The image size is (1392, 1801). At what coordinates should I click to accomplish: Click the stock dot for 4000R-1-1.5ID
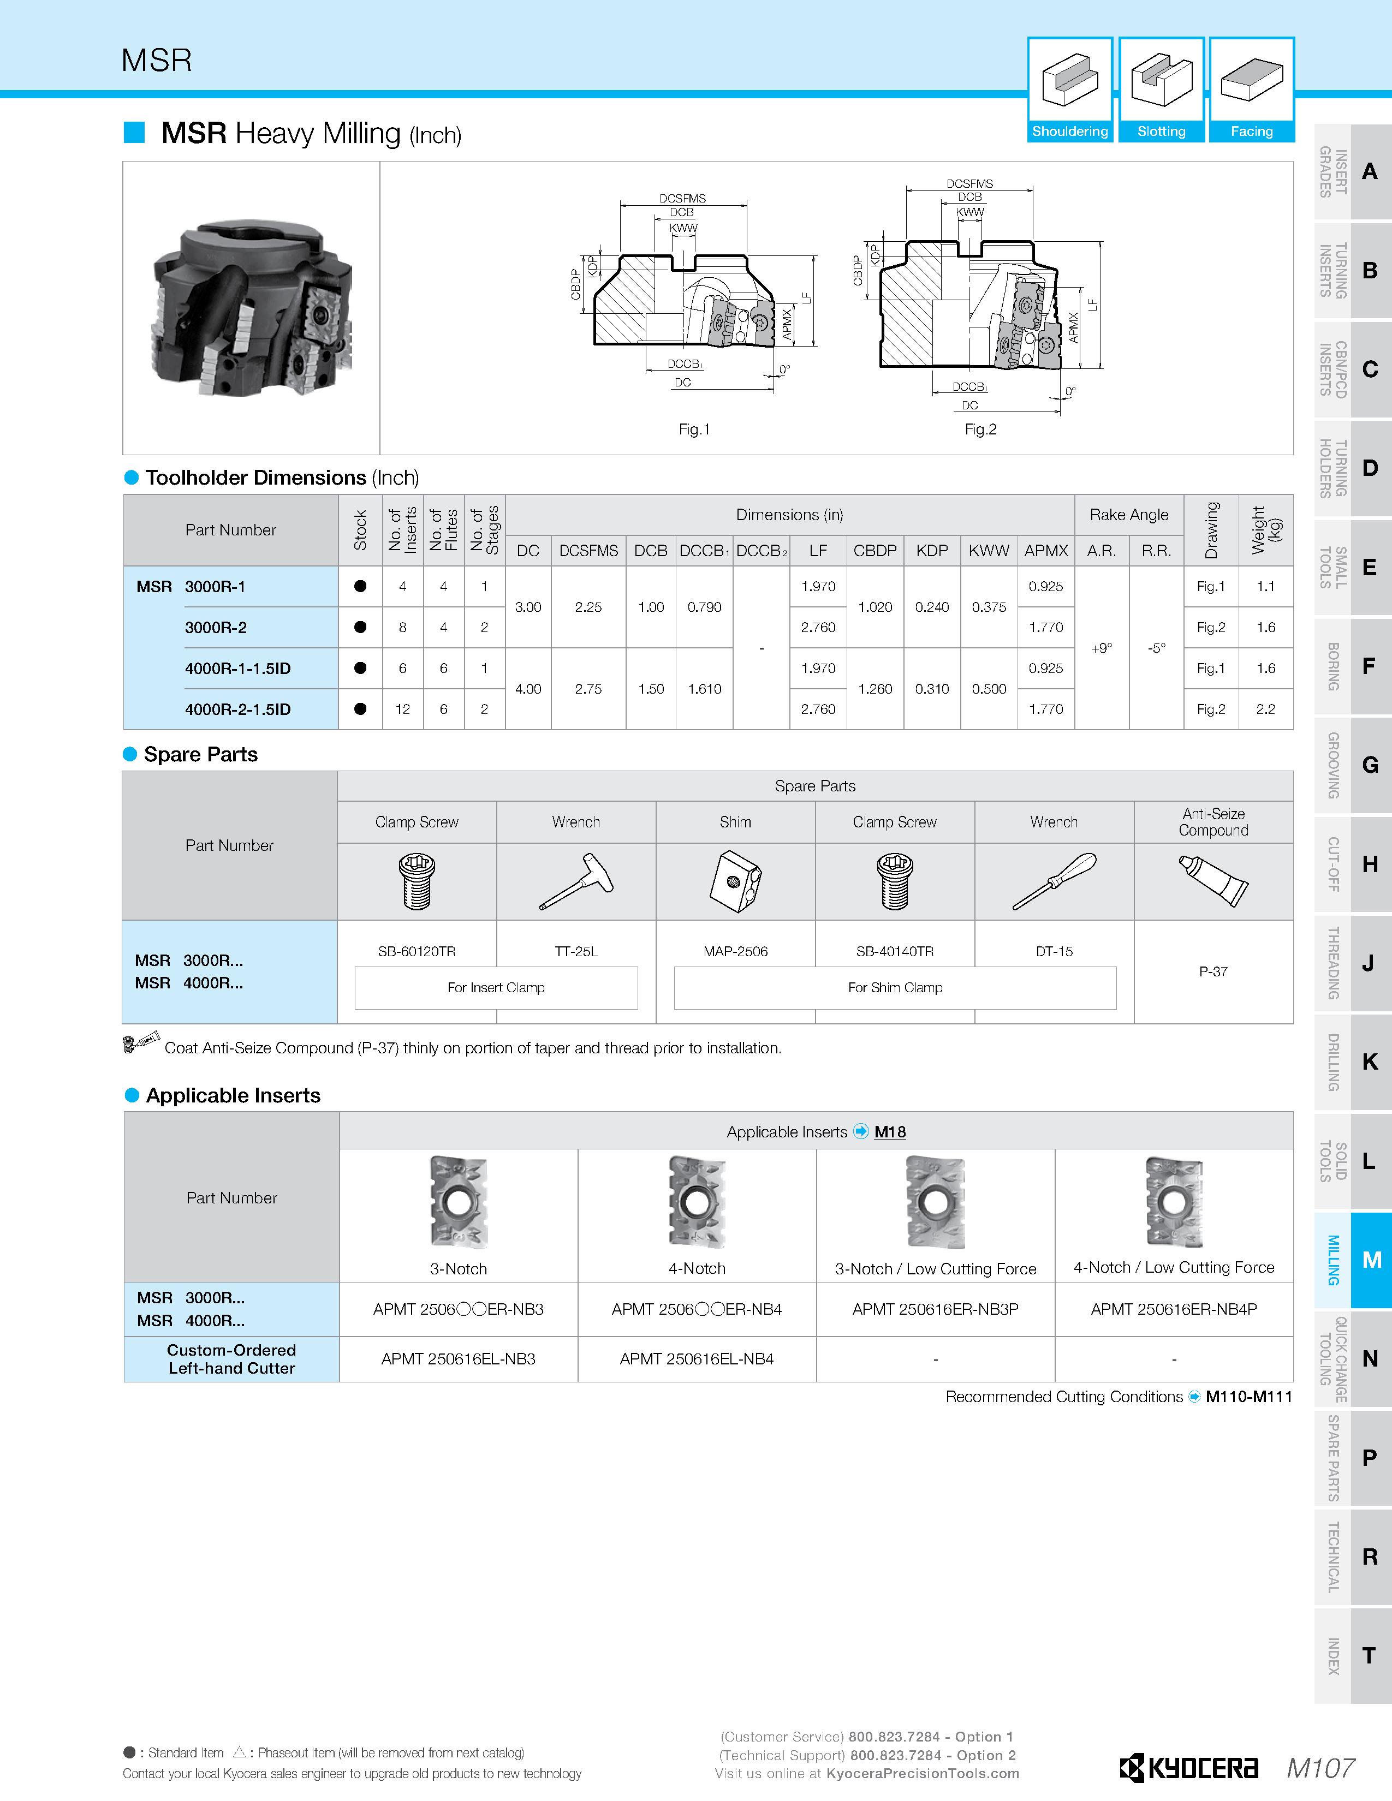pos(360,668)
